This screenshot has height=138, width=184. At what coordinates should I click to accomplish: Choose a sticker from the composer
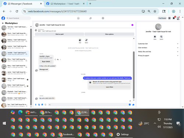click(x=42, y=105)
